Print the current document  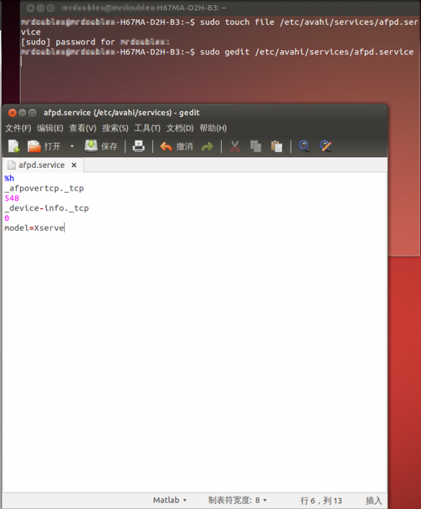click(x=139, y=146)
